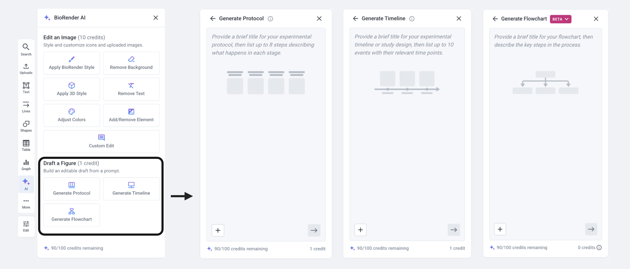Screen dimensions: 630x269
Task: Open the Uploads panel
Action: click(x=26, y=69)
